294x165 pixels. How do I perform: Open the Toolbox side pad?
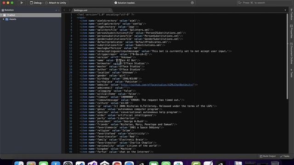coord(291,14)
